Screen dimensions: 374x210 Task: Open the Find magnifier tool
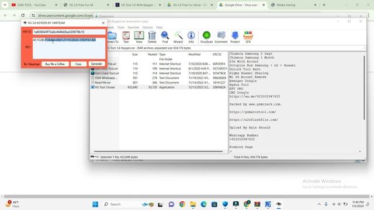(x=165, y=37)
